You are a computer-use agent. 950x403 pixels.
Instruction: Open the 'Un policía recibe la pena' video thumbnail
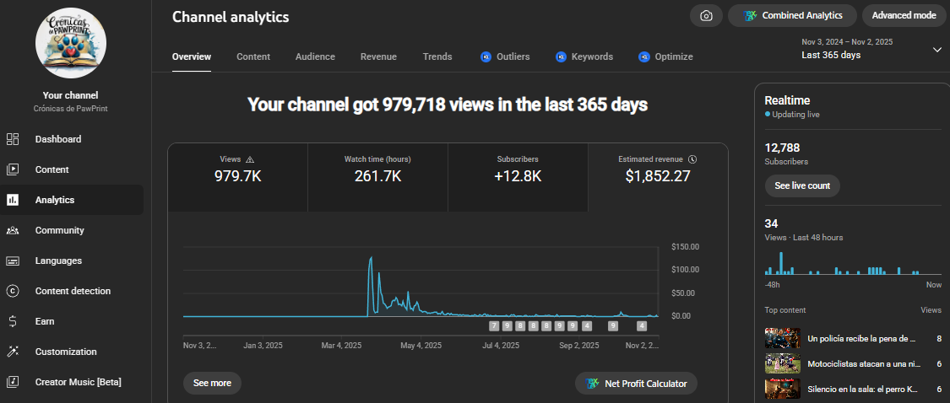click(x=782, y=338)
